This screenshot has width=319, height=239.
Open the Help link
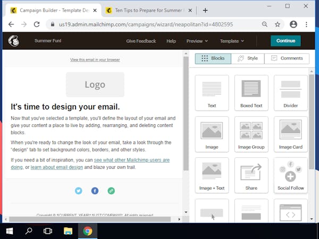tap(171, 41)
